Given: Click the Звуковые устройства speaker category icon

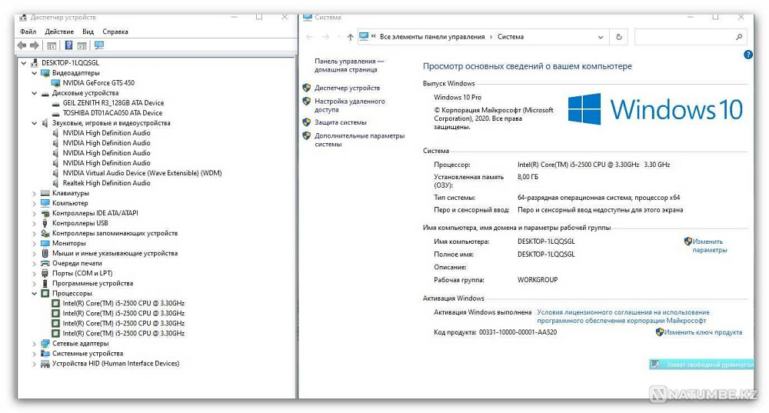Looking at the screenshot, I should (45, 123).
